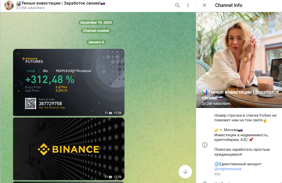
Task: Click the January 6 date badge
Action: [96, 42]
